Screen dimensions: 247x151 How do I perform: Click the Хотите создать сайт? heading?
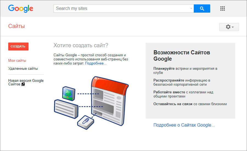[x=81, y=45]
